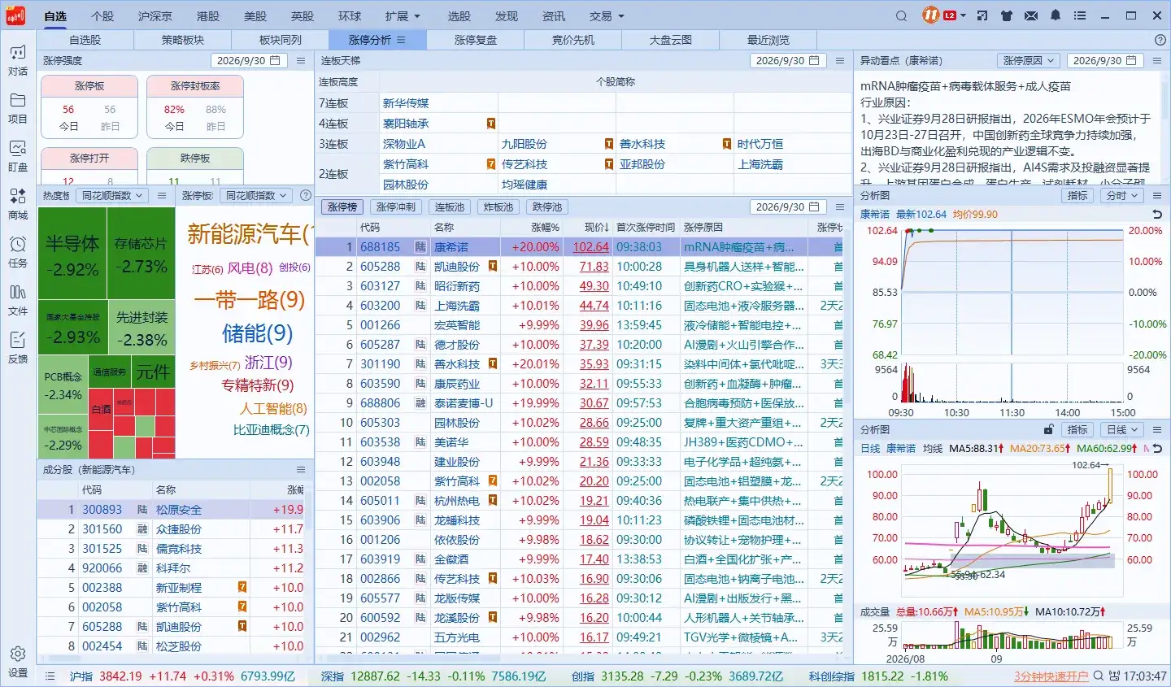
Task: Click the help question-mark icon under title bar
Action: [1160, 40]
